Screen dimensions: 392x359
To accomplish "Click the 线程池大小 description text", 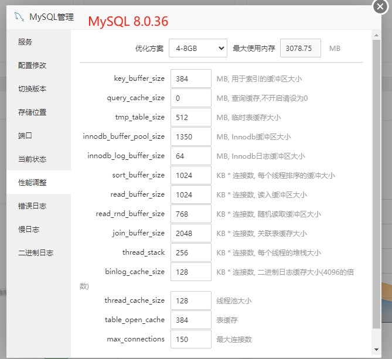I will [234, 301].
